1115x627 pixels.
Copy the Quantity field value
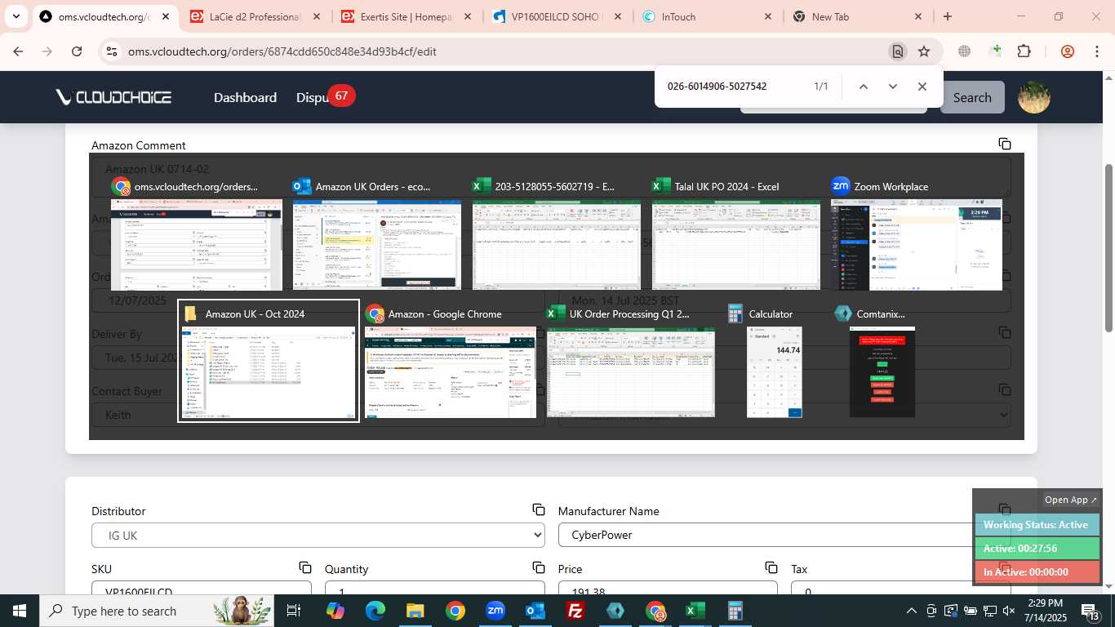pos(539,567)
